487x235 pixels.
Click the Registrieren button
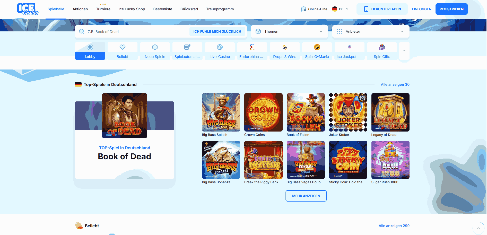(x=451, y=9)
